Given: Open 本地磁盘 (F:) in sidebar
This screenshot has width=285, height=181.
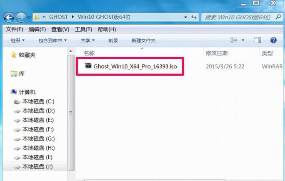Looking at the screenshot, I should pyautogui.click(x=38, y=129).
